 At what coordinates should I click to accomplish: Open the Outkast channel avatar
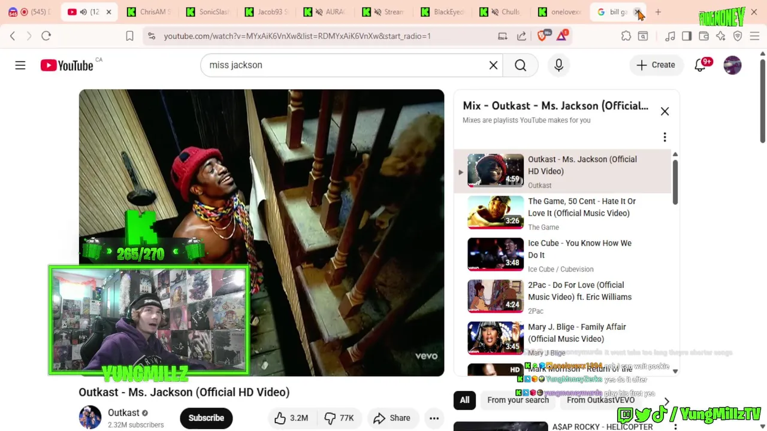[x=90, y=418]
